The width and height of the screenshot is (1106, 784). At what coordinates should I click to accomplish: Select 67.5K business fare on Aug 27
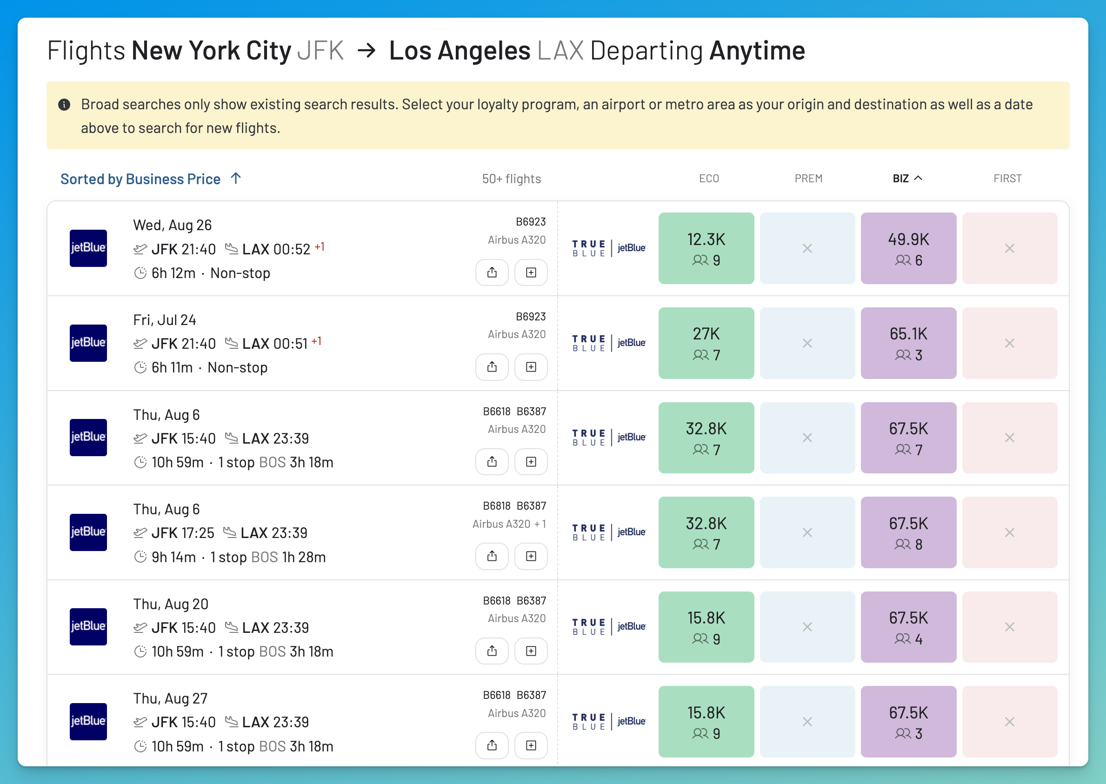[908, 722]
